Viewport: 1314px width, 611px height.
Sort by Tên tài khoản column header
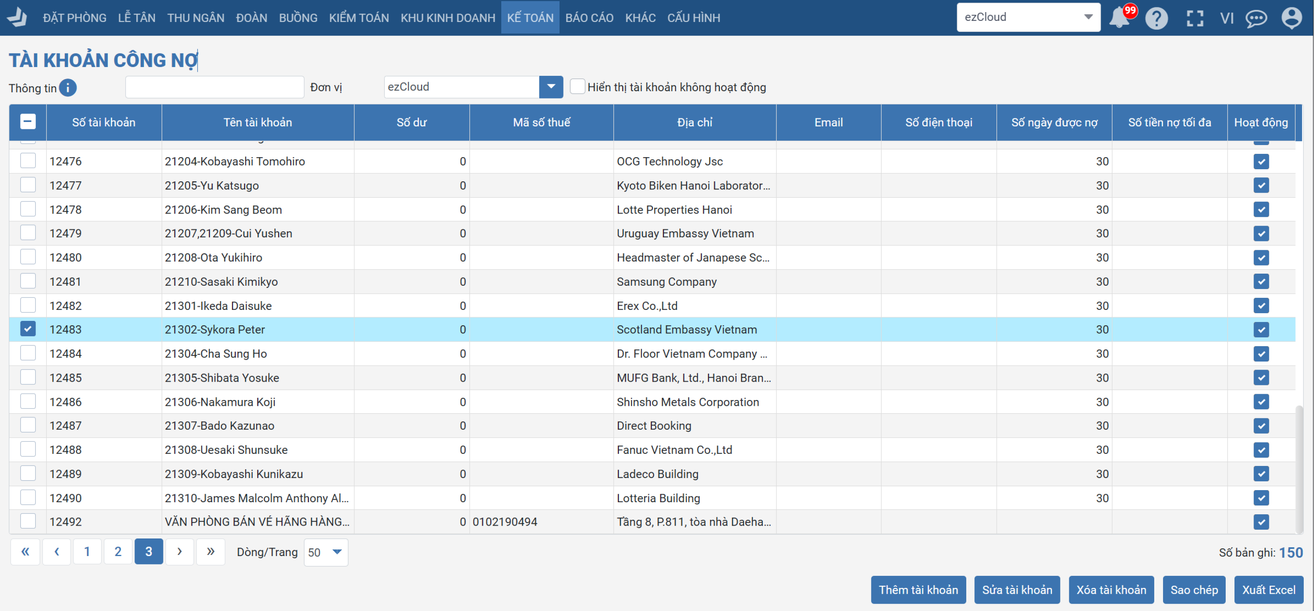click(258, 122)
